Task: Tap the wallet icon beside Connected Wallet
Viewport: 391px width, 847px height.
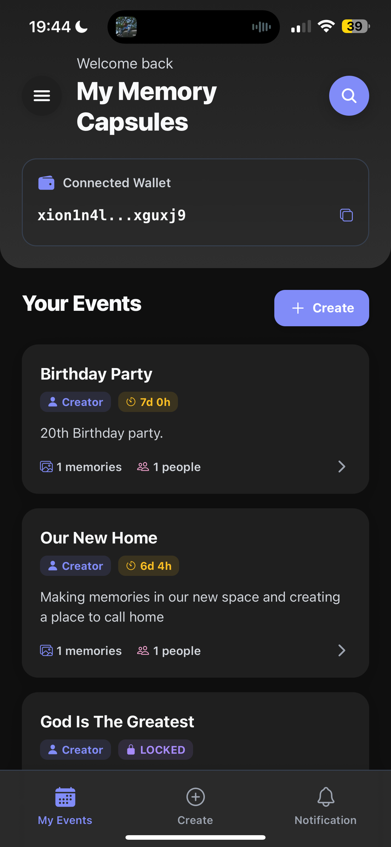Action: coord(46,183)
